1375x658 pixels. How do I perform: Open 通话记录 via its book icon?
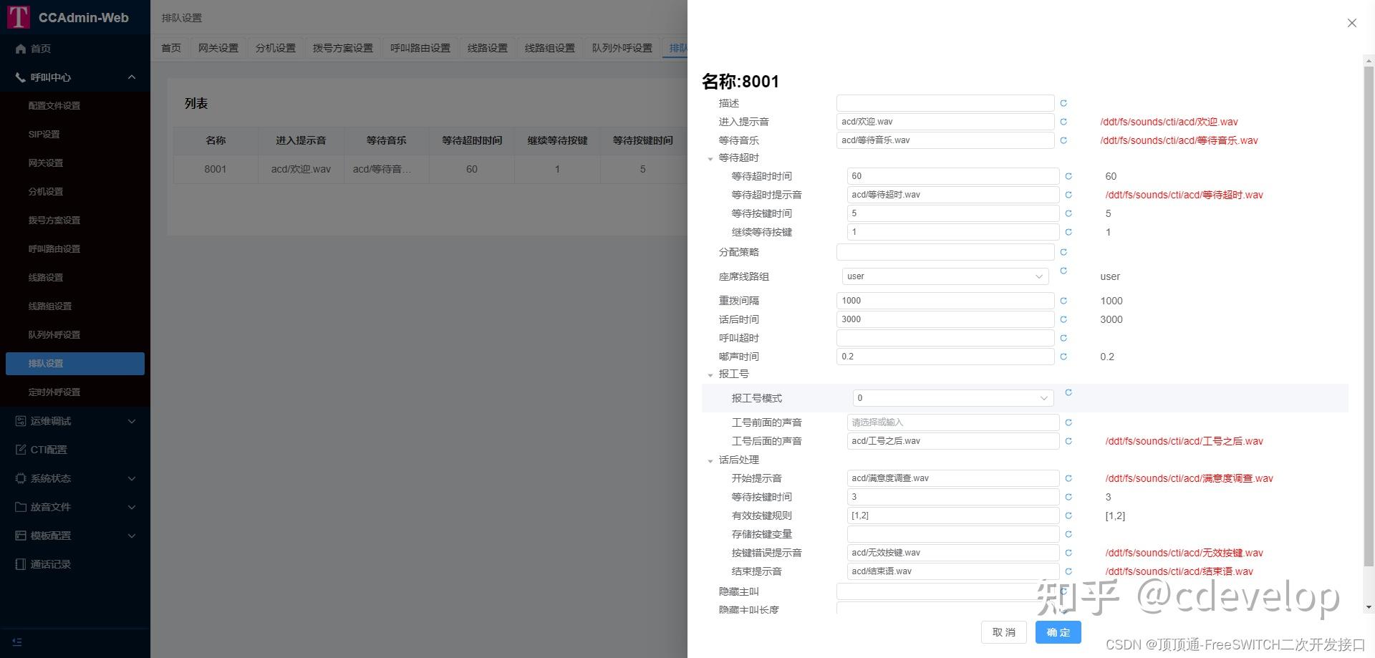[x=20, y=564]
